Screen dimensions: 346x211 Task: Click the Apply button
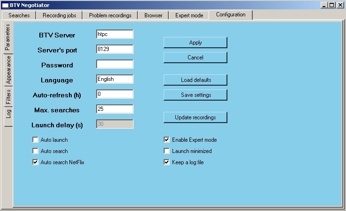pyautogui.click(x=196, y=43)
